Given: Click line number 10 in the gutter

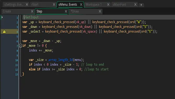Looking at the screenshot, I should 17,60.
